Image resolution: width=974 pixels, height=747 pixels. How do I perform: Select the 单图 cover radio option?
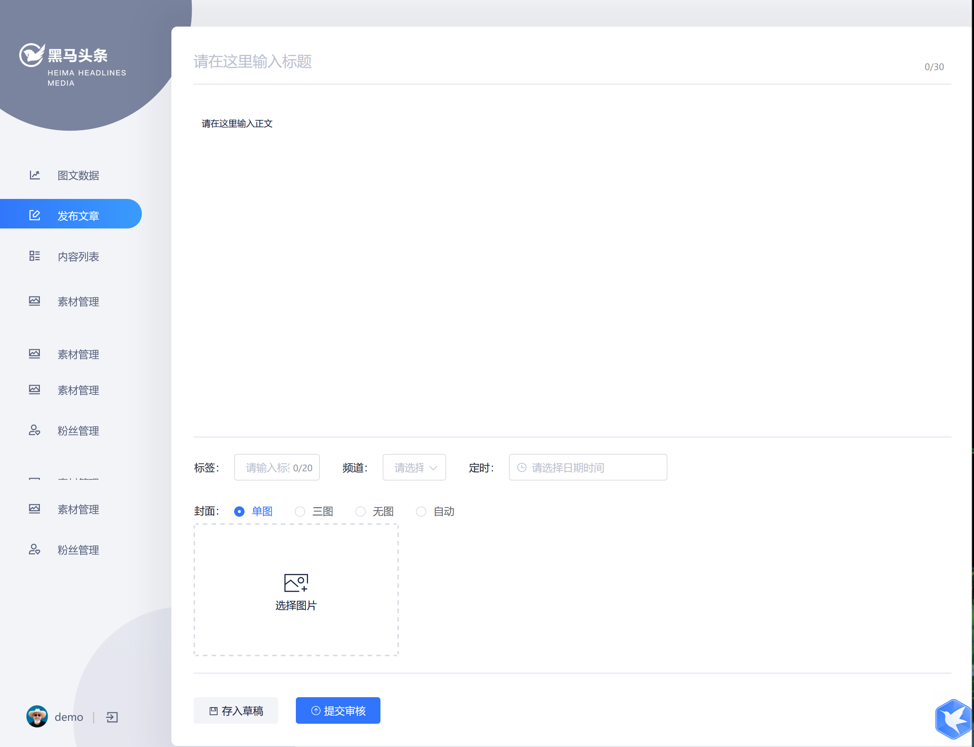(x=239, y=511)
